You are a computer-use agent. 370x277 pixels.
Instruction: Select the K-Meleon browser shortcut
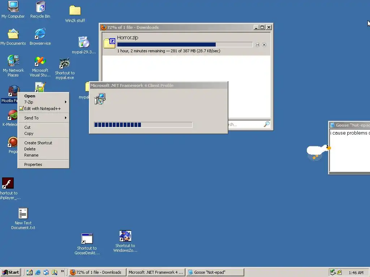tap(12, 115)
